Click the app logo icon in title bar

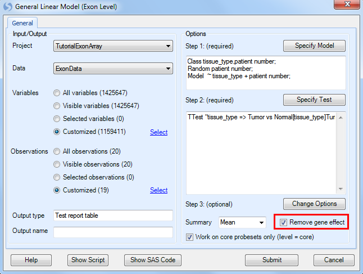pos(7,7)
